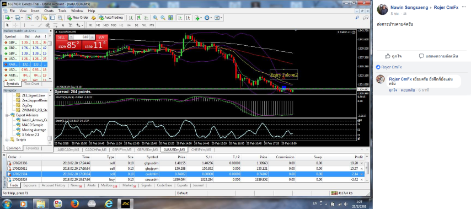Screen dimensions: 471x209
Task: Toggle the Market Watch toolbar icon
Action: (x=29, y=18)
